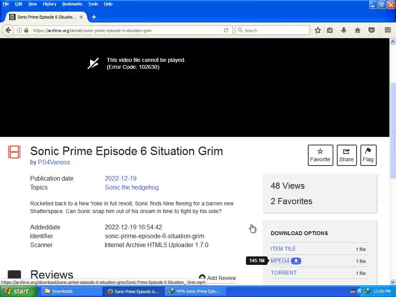This screenshot has width=396, height=297.
Task: Click the keyboard tray icon
Action: 353,292
